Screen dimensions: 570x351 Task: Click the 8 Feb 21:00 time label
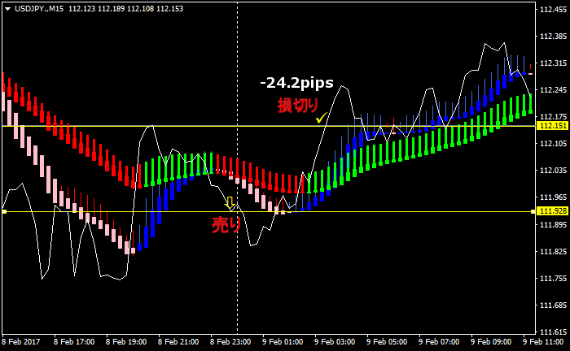[x=178, y=342]
